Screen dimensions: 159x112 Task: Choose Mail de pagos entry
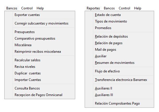pos(119,50)
